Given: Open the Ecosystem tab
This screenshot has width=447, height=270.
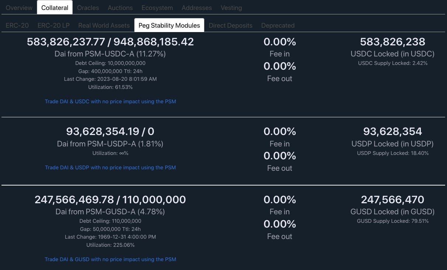Looking at the screenshot, I should pyautogui.click(x=157, y=8).
